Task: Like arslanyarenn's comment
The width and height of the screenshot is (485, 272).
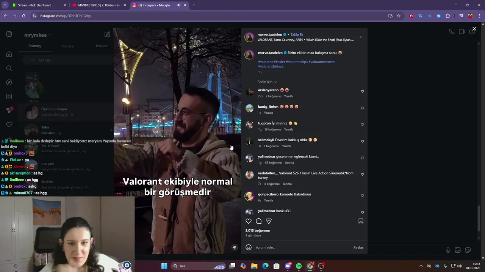Action: [362, 91]
